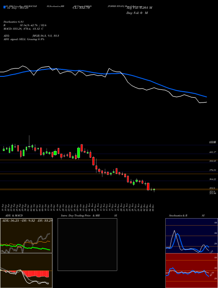
Task: Select the Stochastics: 6.81 reading
Action: click(14, 22)
